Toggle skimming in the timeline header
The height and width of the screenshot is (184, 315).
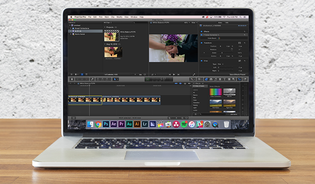[176, 83]
